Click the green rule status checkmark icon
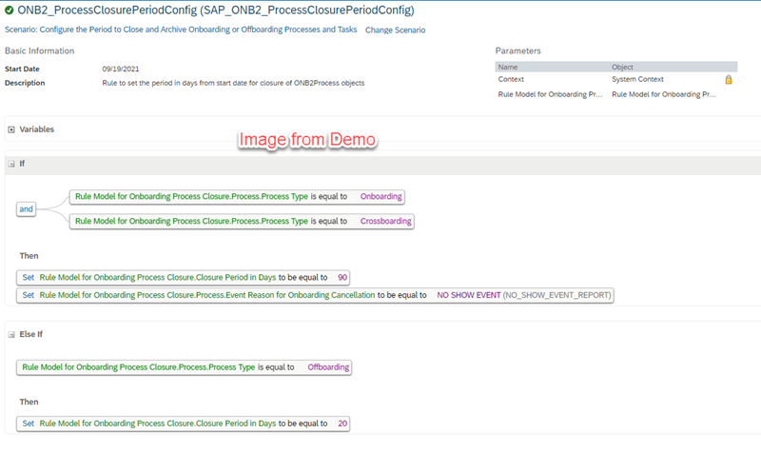Screen dimensions: 761x454 pos(10,10)
